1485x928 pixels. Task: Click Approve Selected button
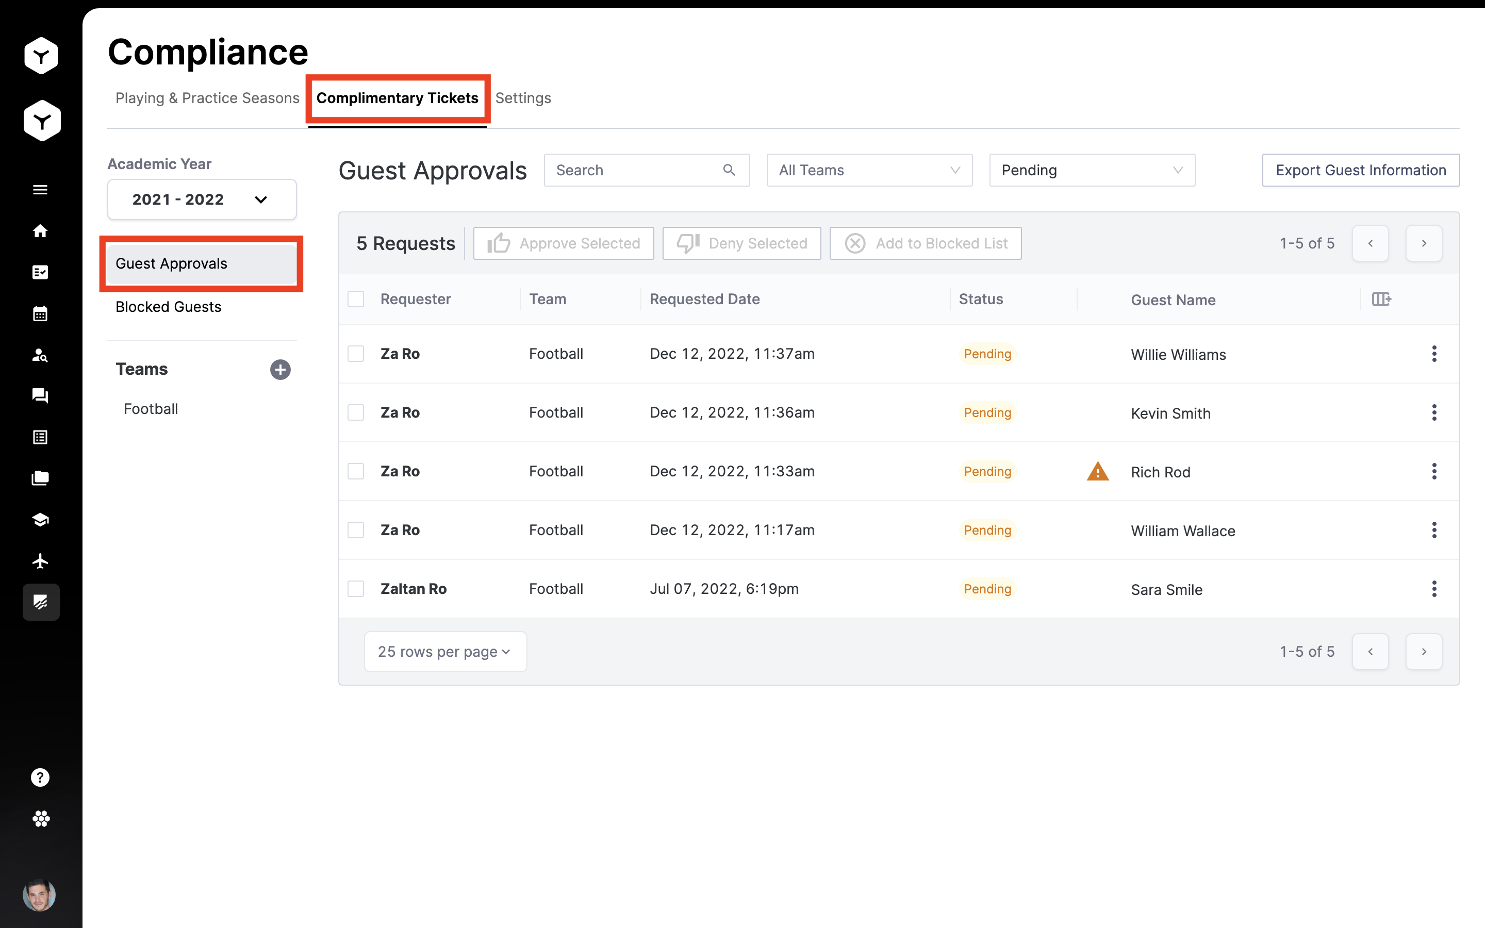[563, 244]
